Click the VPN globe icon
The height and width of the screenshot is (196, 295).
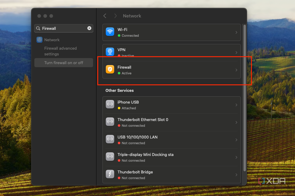click(x=110, y=52)
